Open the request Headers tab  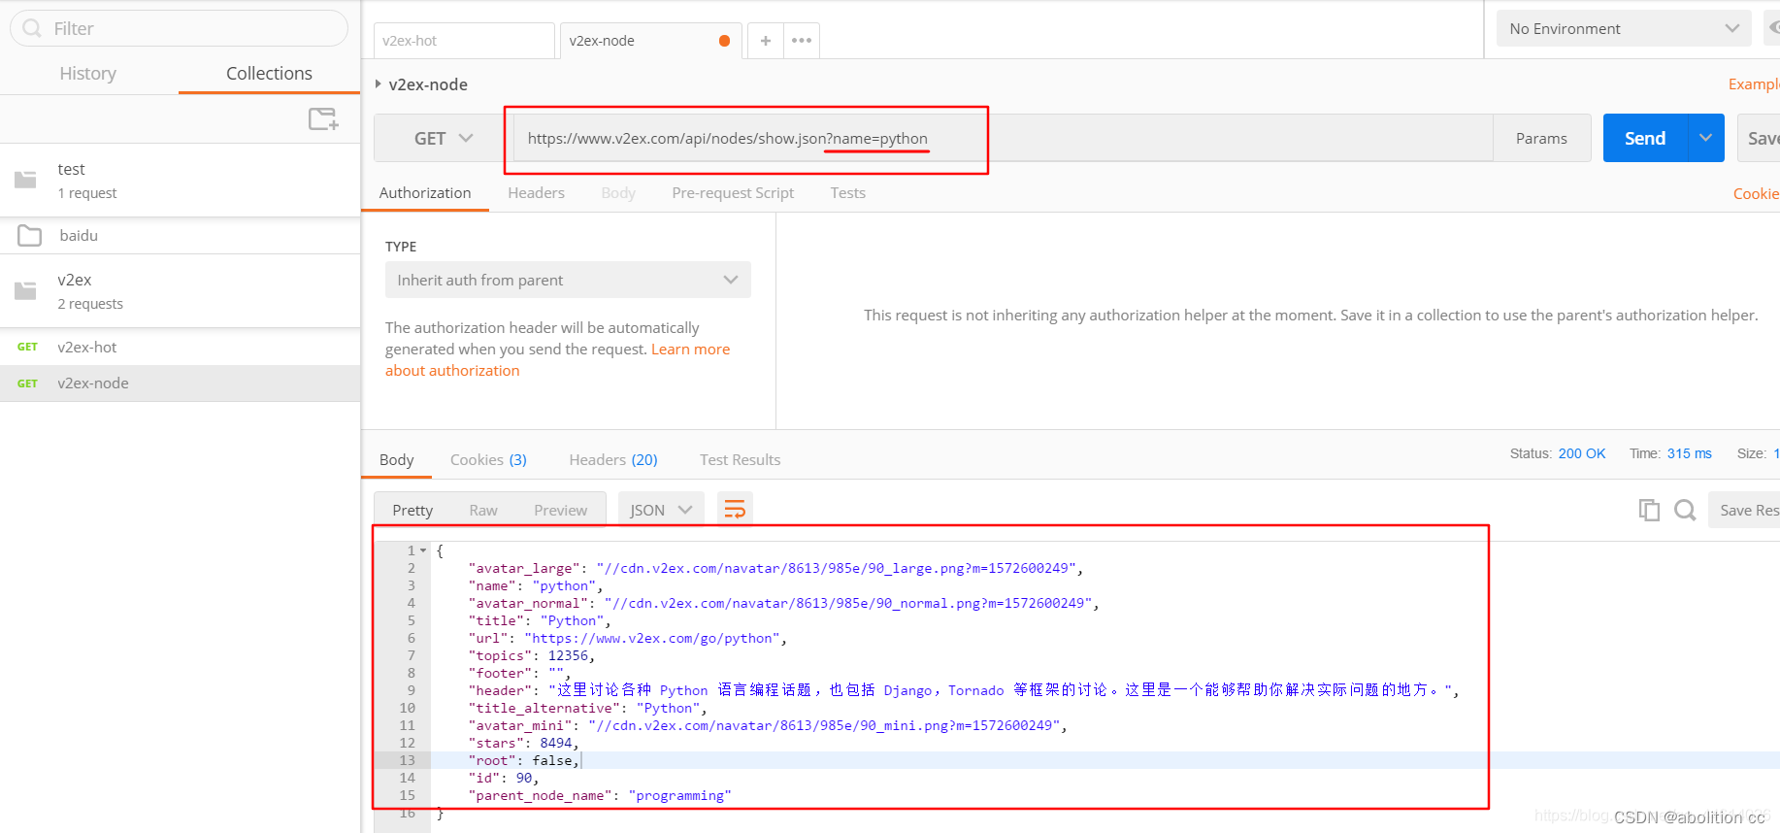[x=536, y=192]
